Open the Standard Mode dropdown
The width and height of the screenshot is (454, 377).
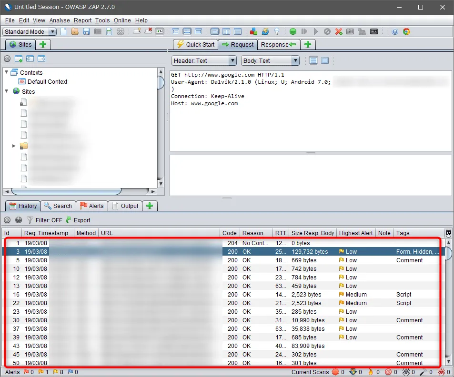click(x=30, y=32)
